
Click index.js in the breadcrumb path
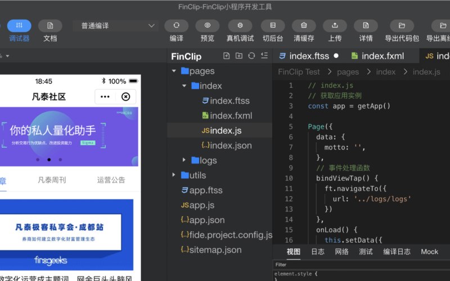pos(426,72)
